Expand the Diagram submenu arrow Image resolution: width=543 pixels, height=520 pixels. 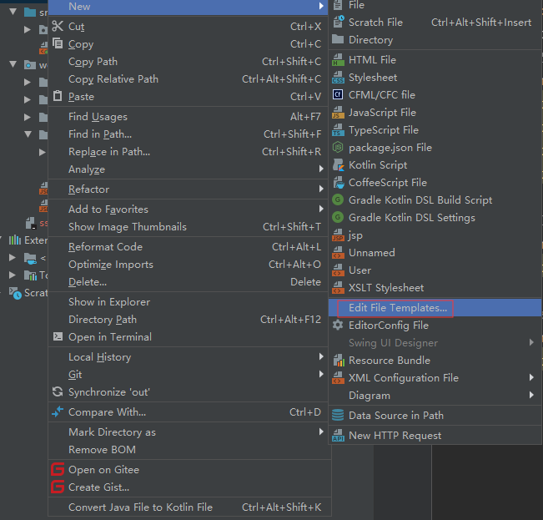(531, 395)
